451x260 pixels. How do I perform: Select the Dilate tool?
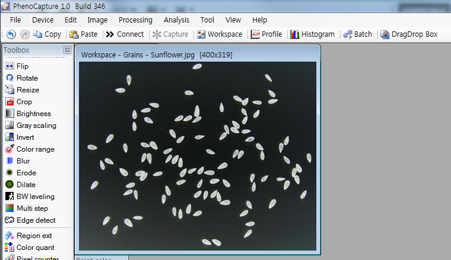[26, 185]
